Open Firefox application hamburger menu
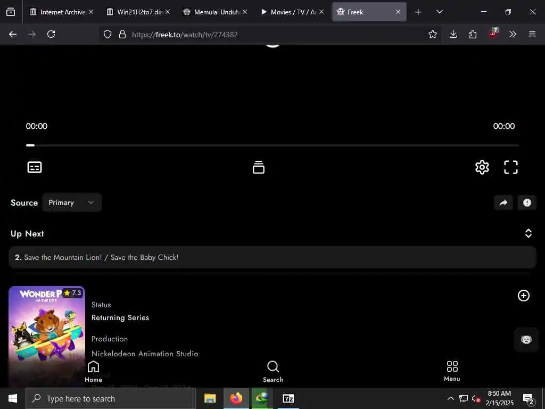The height and width of the screenshot is (409, 545). tap(532, 34)
